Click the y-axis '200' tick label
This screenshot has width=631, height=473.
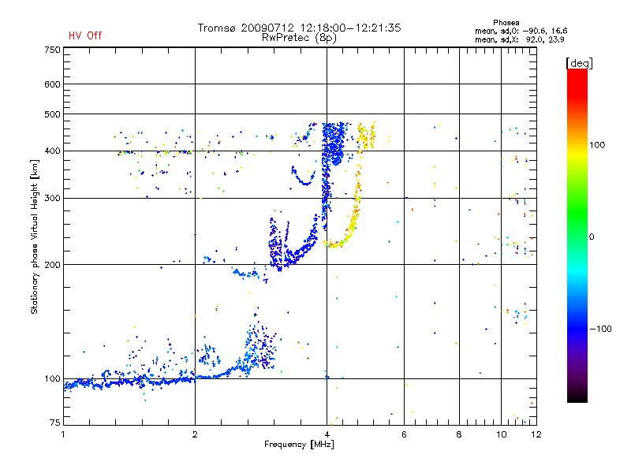point(52,265)
